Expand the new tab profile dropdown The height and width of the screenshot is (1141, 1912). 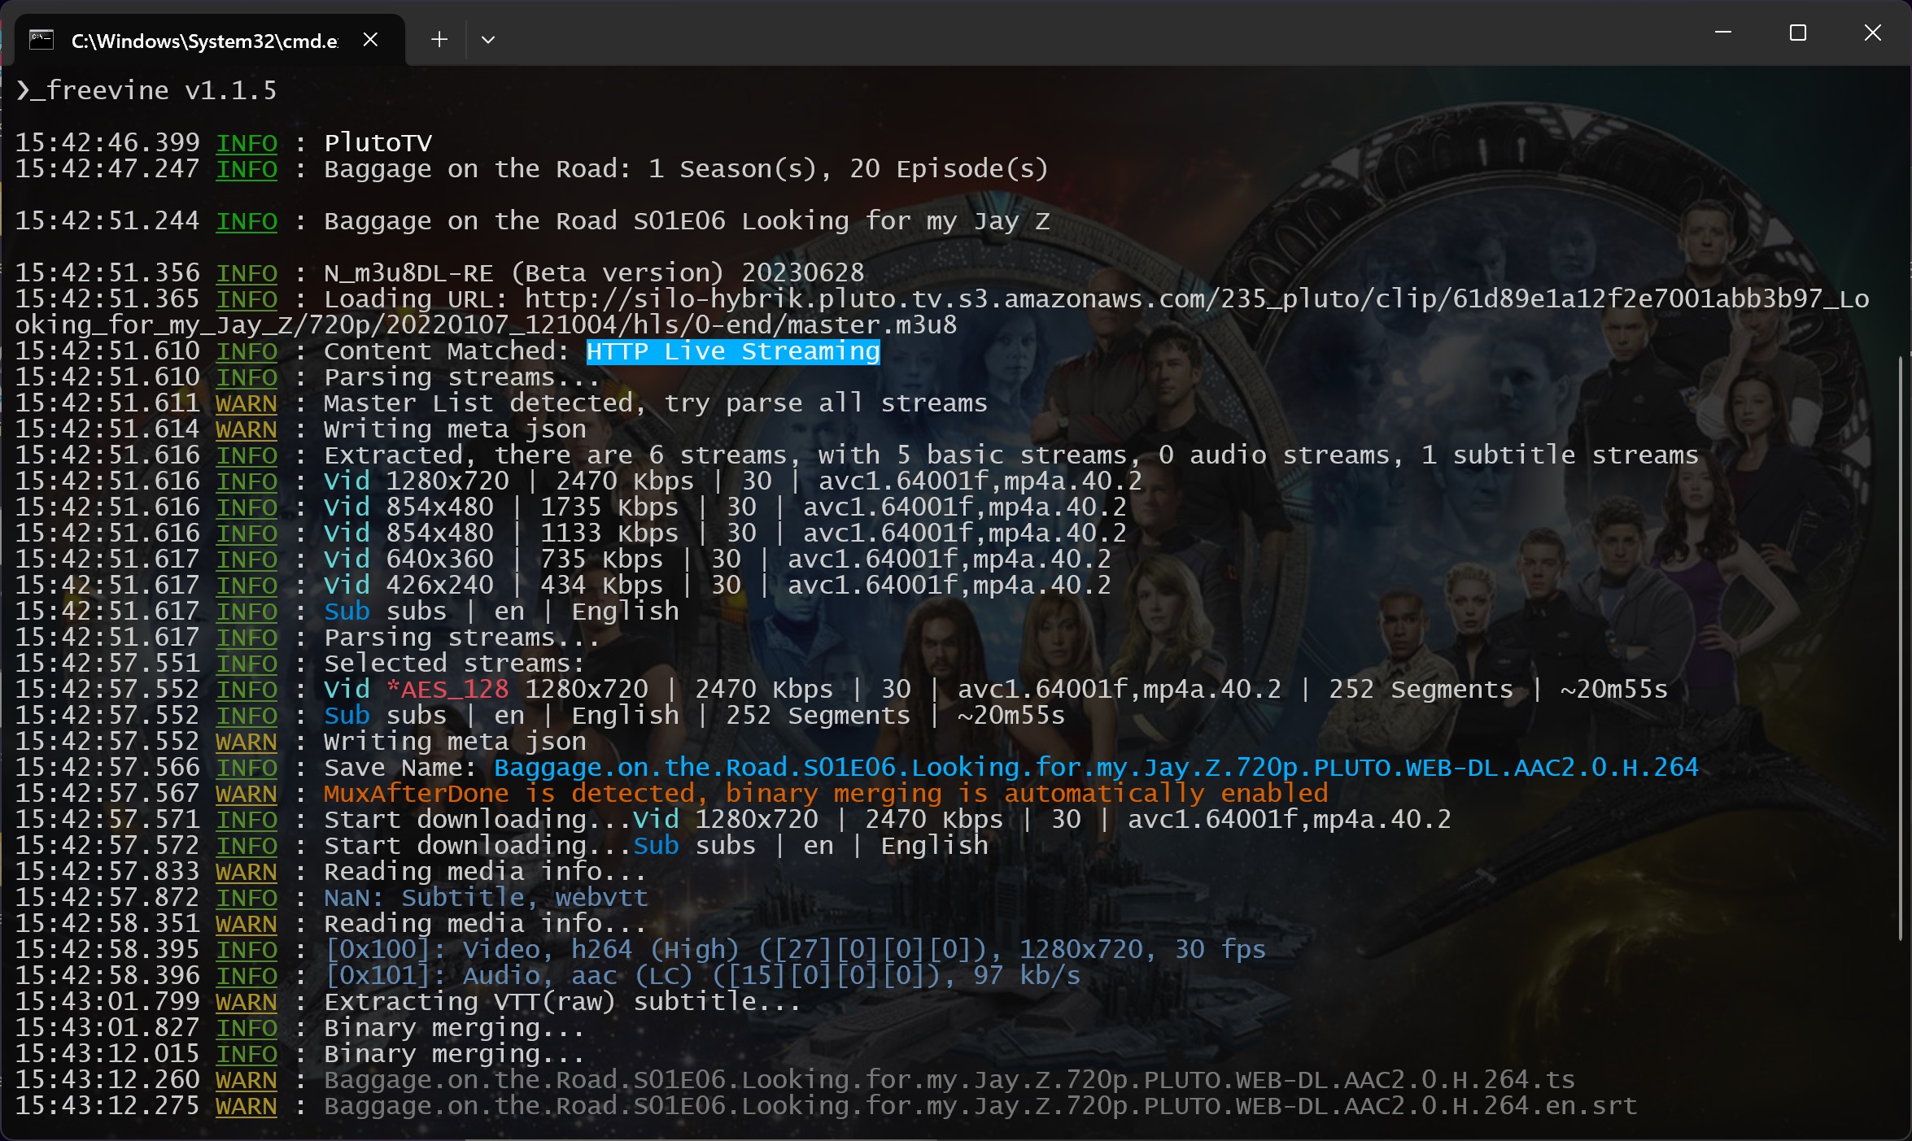488,39
